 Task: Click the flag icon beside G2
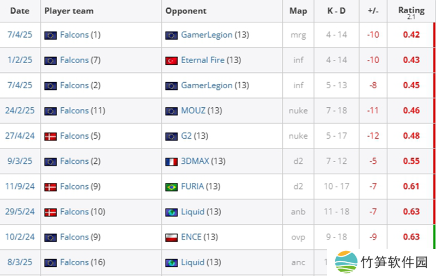171,136
